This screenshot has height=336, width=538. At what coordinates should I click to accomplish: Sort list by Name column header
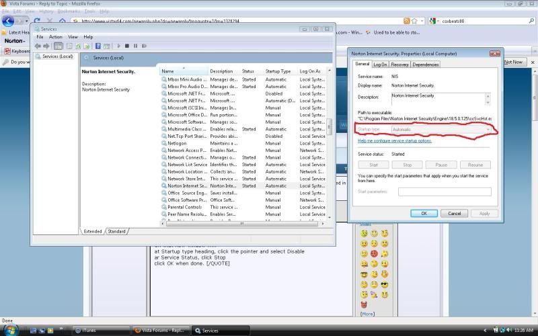click(184, 71)
